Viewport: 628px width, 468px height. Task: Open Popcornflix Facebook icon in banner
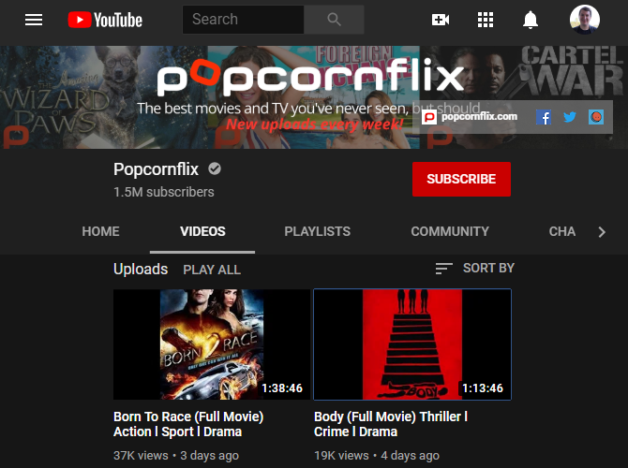(x=544, y=117)
